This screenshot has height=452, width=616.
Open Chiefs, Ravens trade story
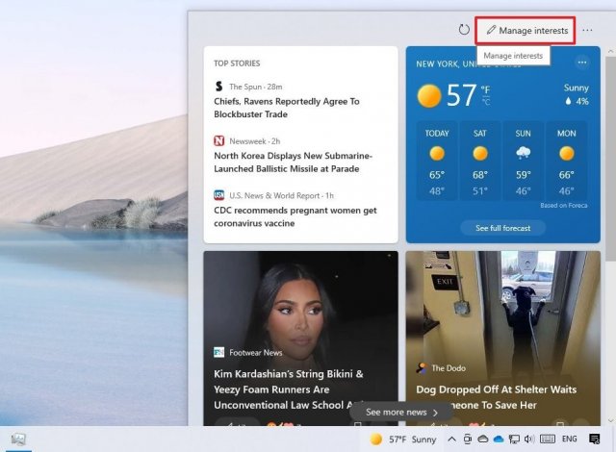click(287, 108)
